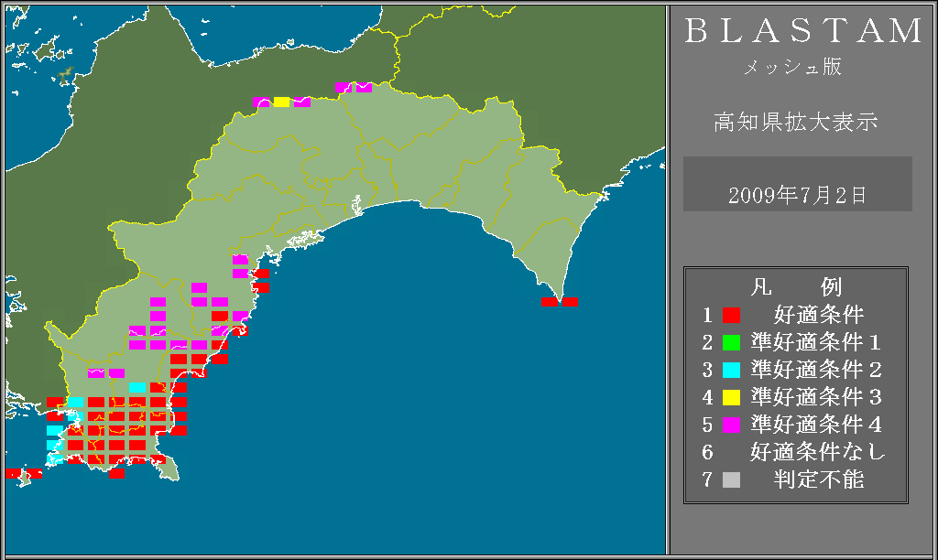Click the legend number 7

[708, 479]
